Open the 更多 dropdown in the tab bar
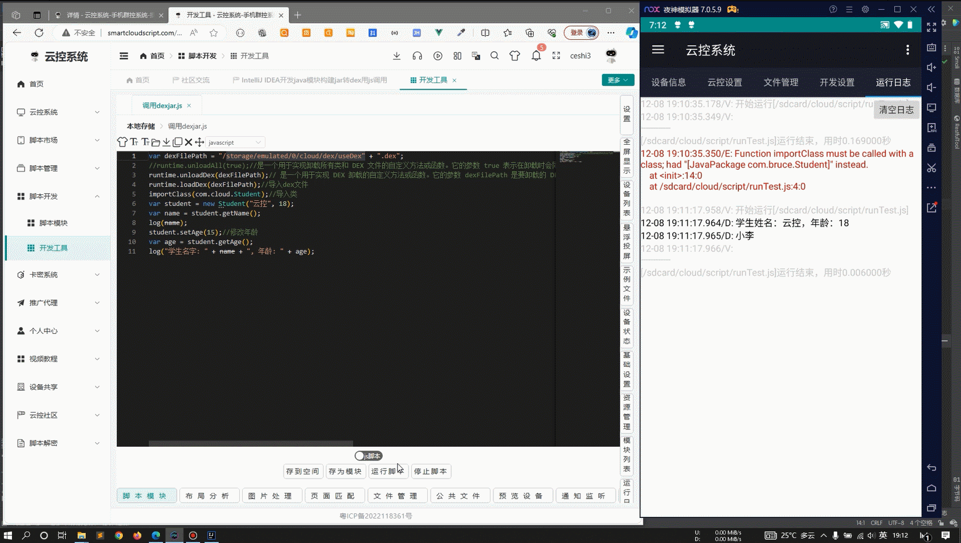The image size is (961, 543). click(x=617, y=80)
